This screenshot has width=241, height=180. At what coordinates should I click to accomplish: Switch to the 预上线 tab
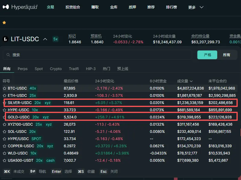point(123,69)
